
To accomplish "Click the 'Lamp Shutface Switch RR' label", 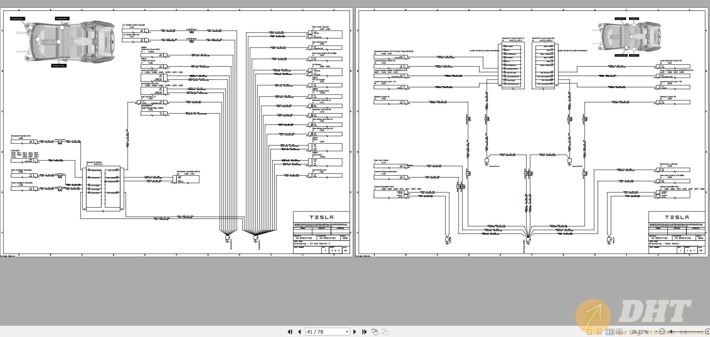I will coord(670,61).
